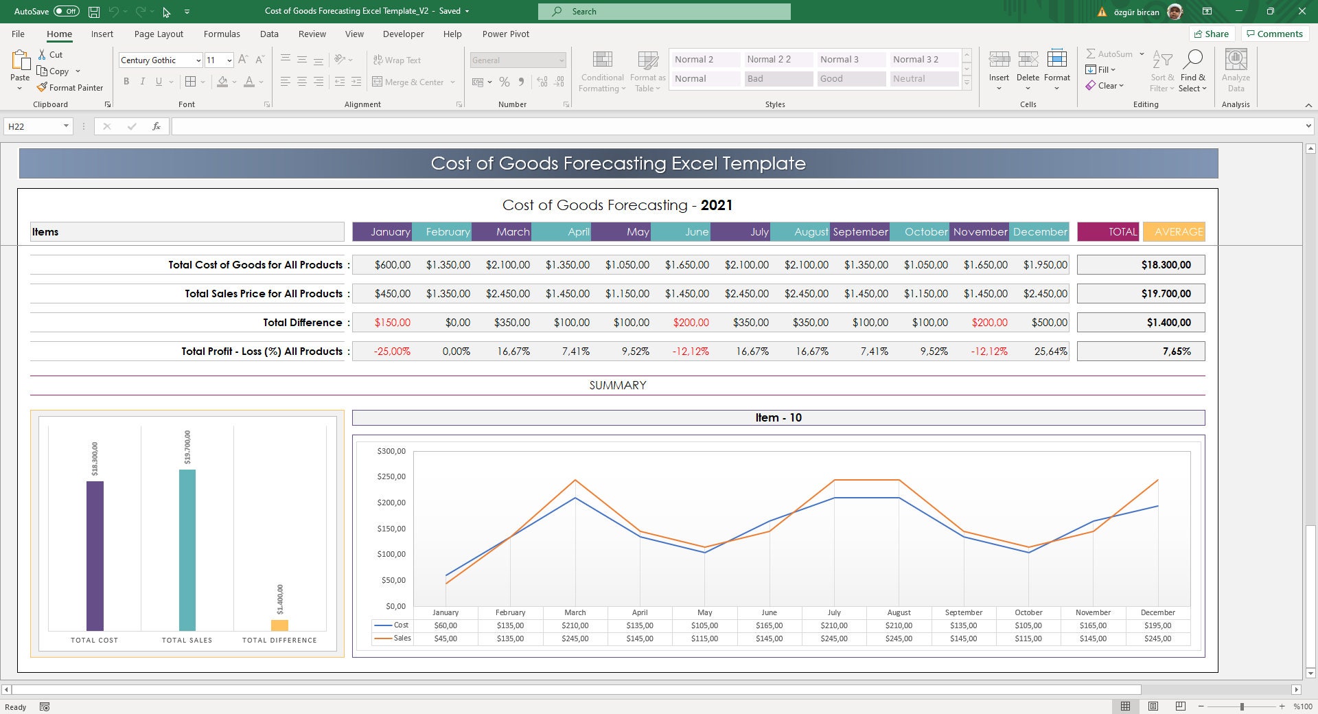Click the Share button

click(x=1212, y=34)
